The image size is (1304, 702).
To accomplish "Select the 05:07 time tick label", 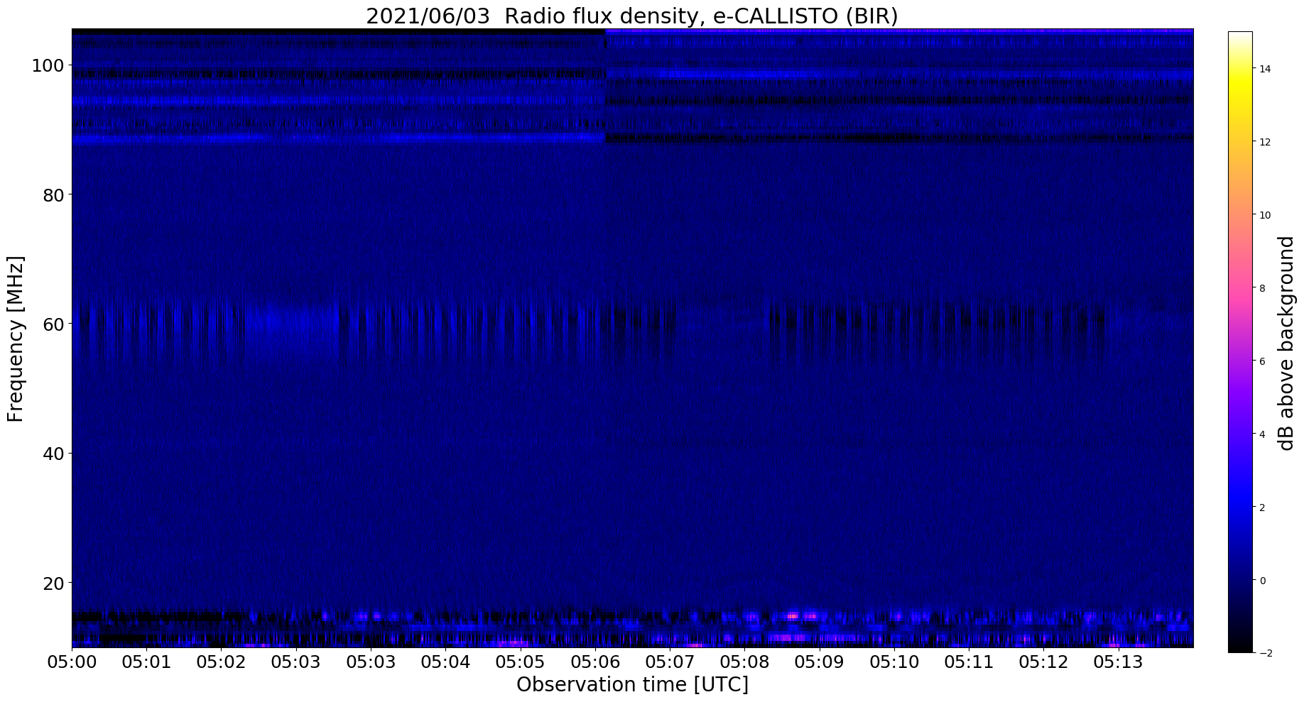I will point(669,663).
